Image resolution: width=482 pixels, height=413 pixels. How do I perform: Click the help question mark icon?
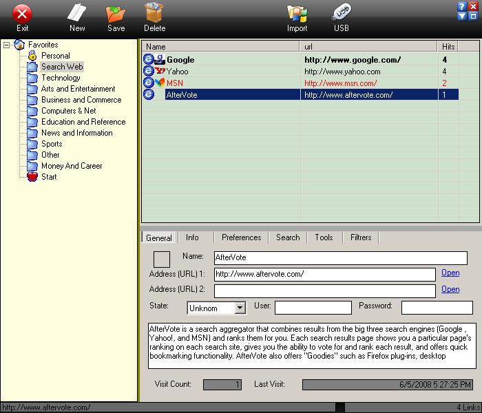pos(461,7)
